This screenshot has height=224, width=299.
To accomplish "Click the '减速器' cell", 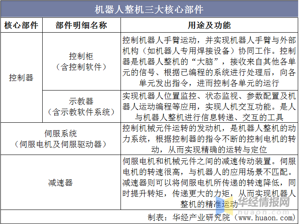I will (60, 183).
